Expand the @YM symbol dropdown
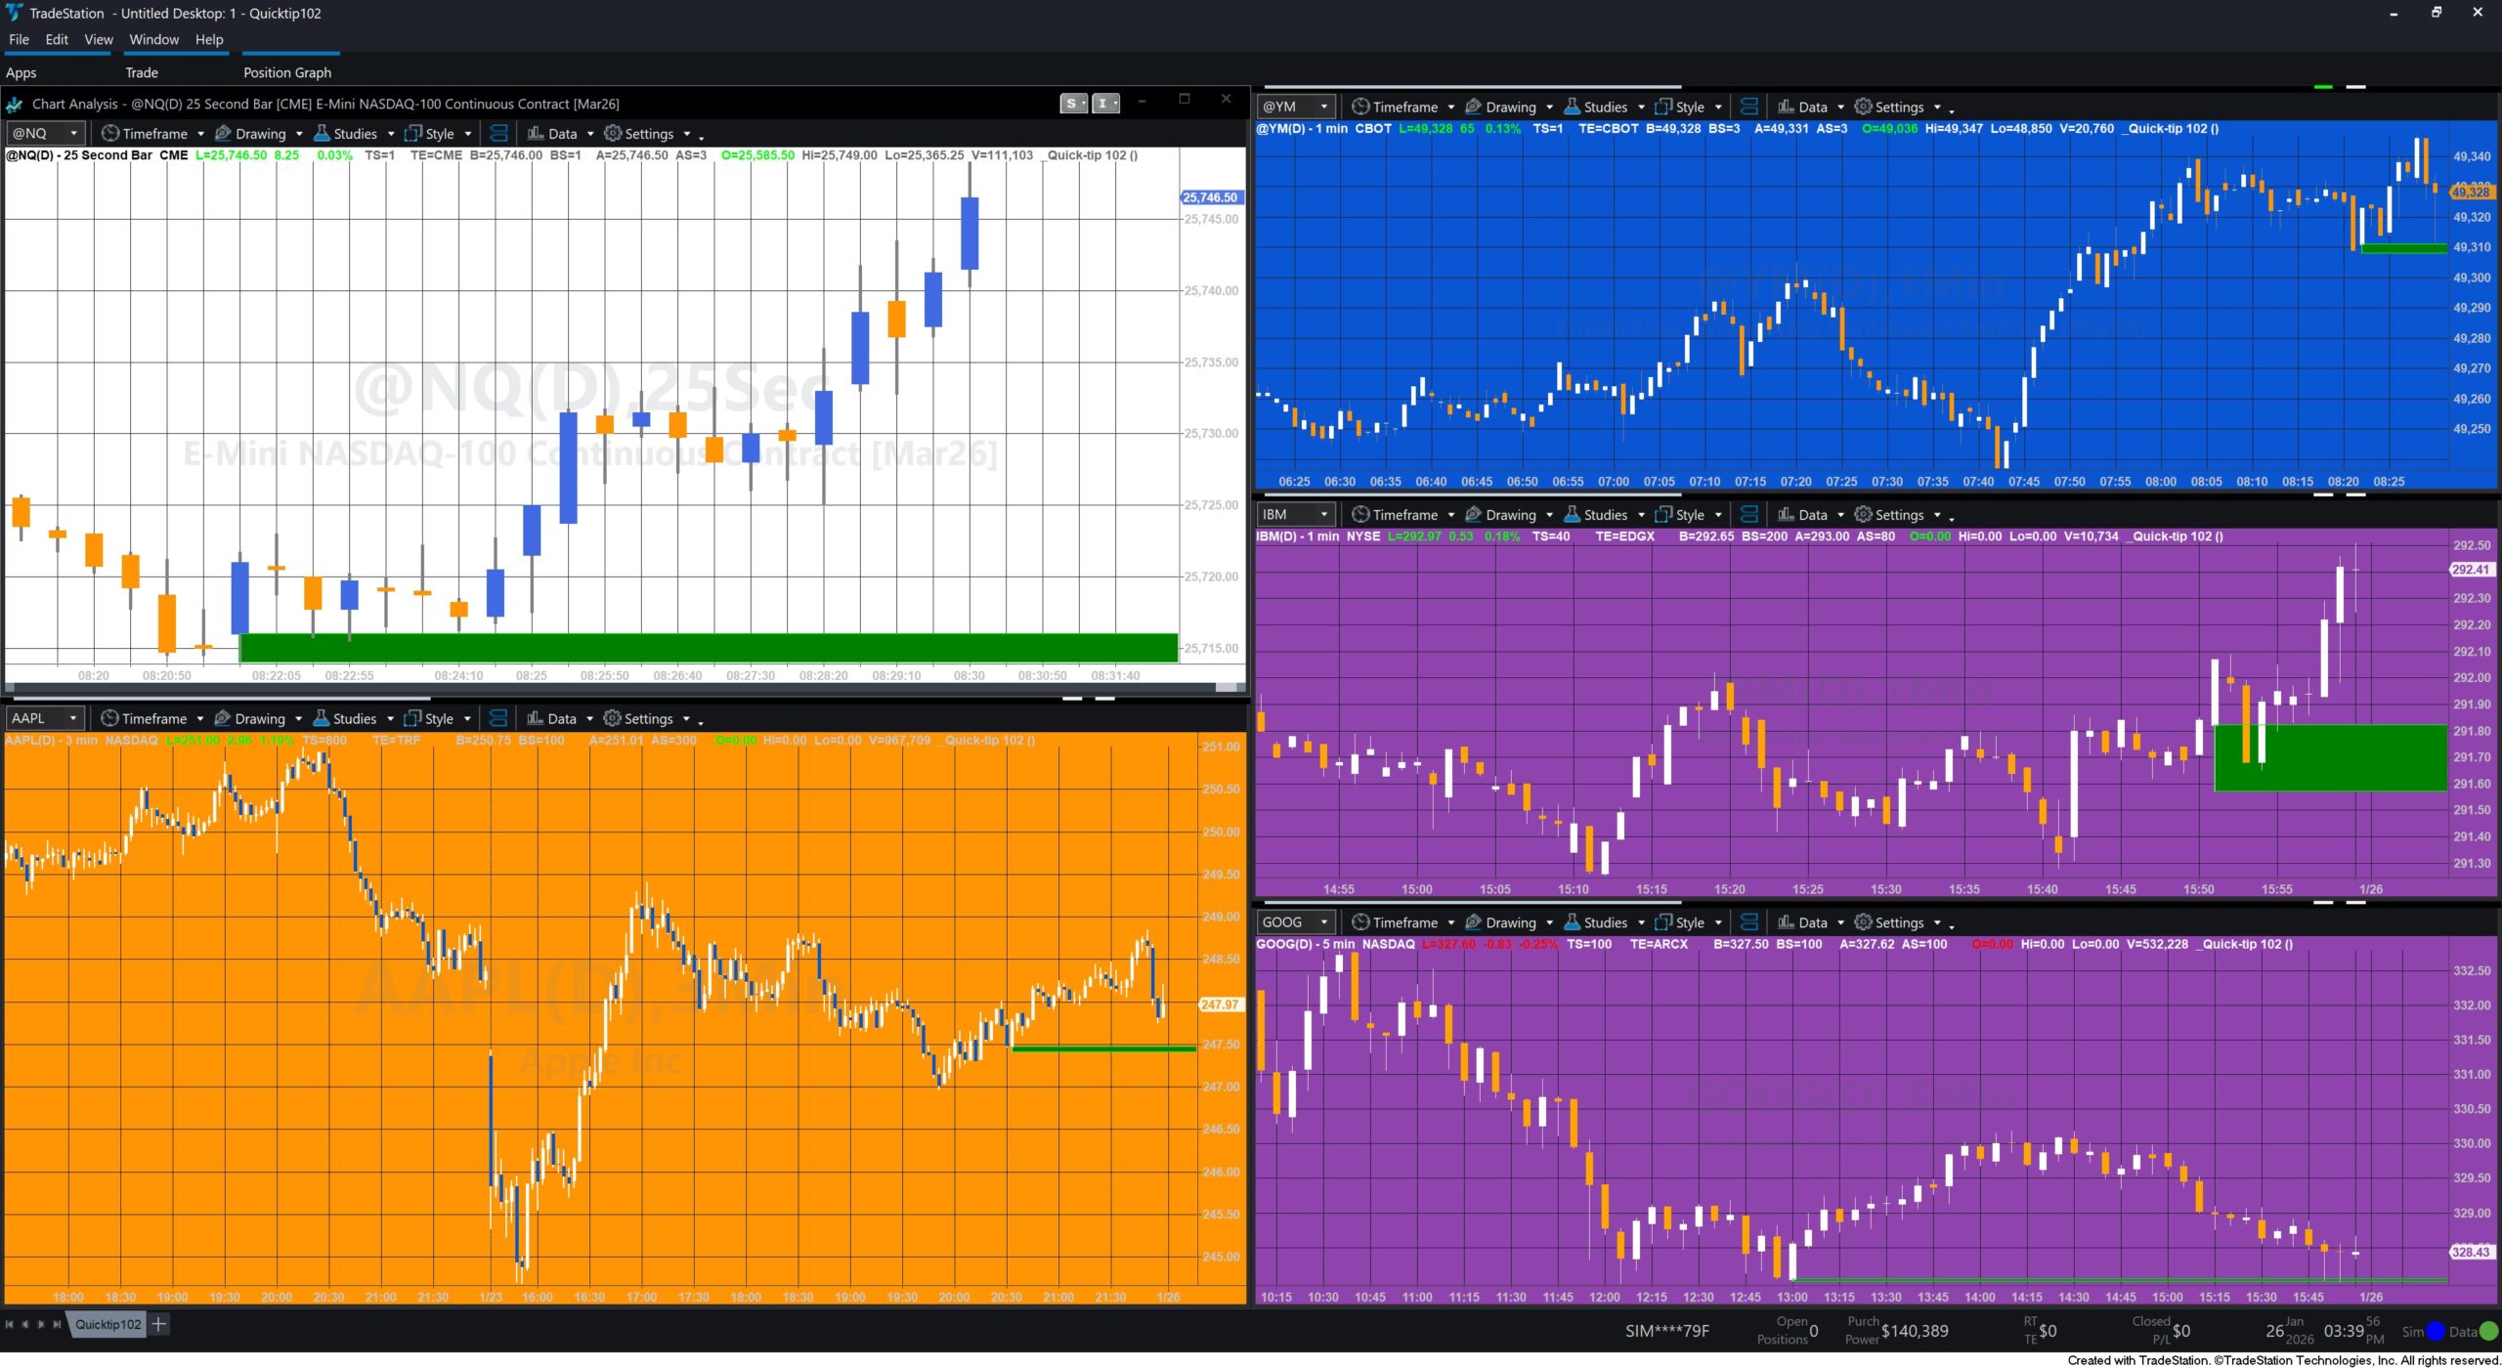 [x=1324, y=107]
